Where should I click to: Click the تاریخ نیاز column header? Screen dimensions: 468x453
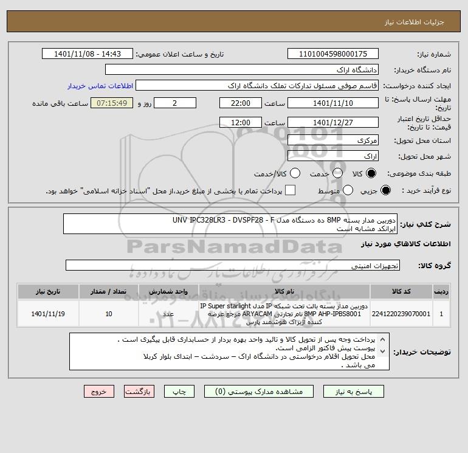pyautogui.click(x=48, y=291)
